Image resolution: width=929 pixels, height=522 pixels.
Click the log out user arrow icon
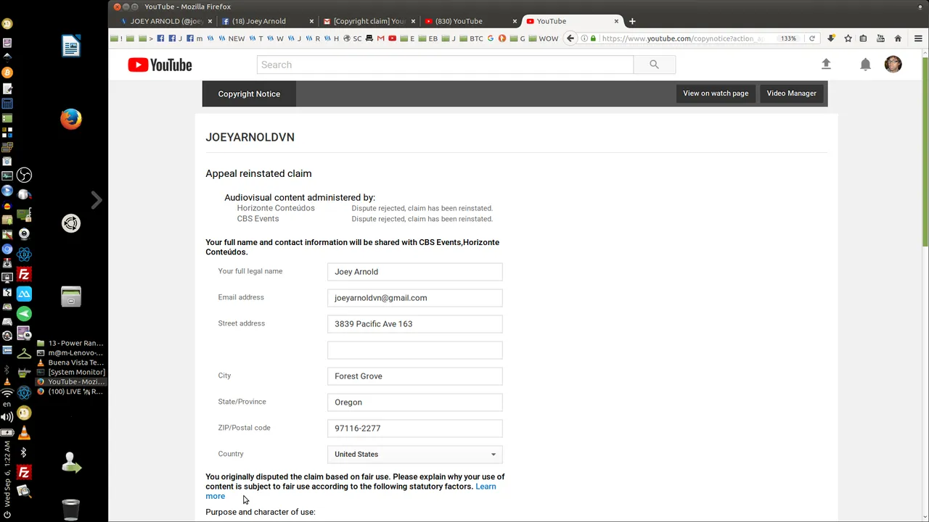coord(71,463)
